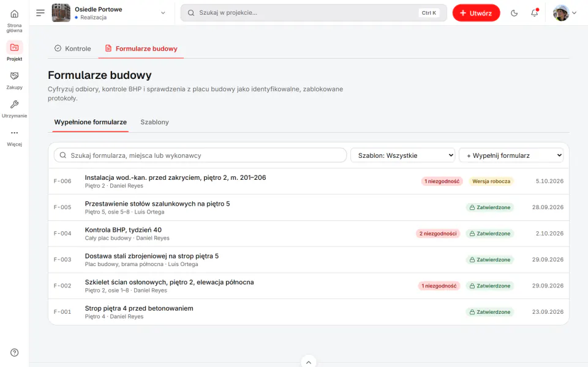This screenshot has width=588, height=367.
Task: Click Zatwierdzone lock badge on F-005
Action: click(x=489, y=207)
